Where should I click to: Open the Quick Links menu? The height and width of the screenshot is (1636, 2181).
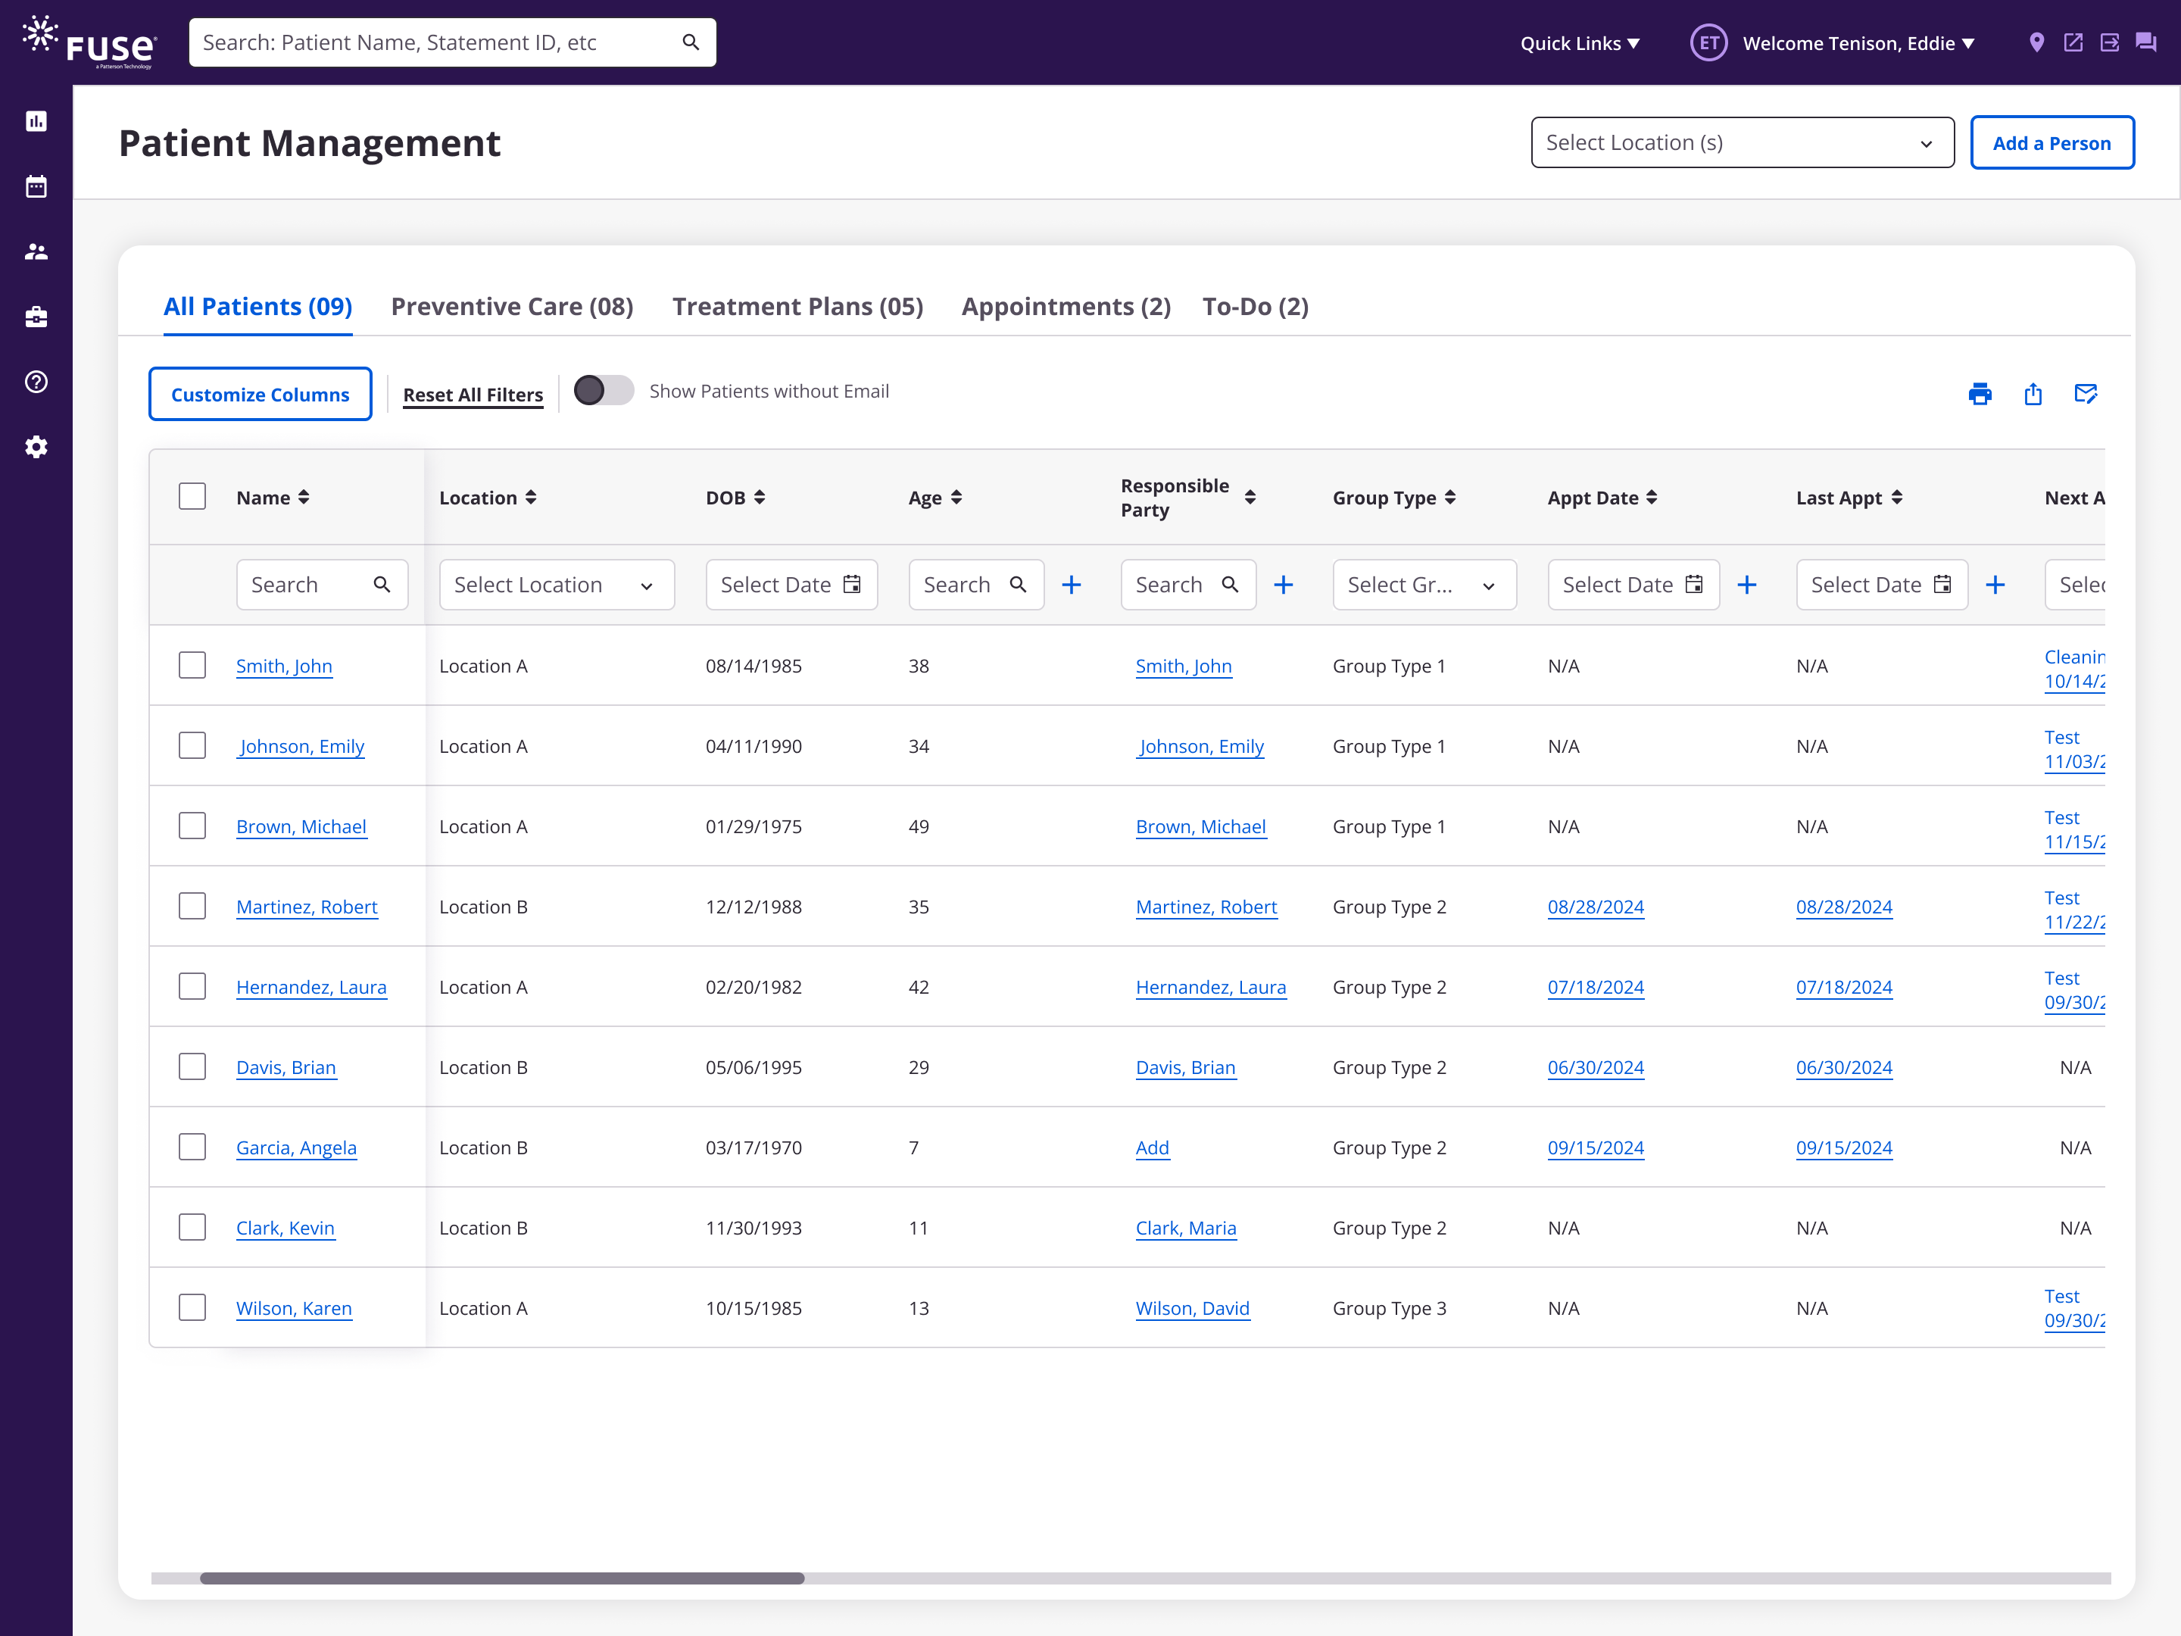click(x=1580, y=43)
